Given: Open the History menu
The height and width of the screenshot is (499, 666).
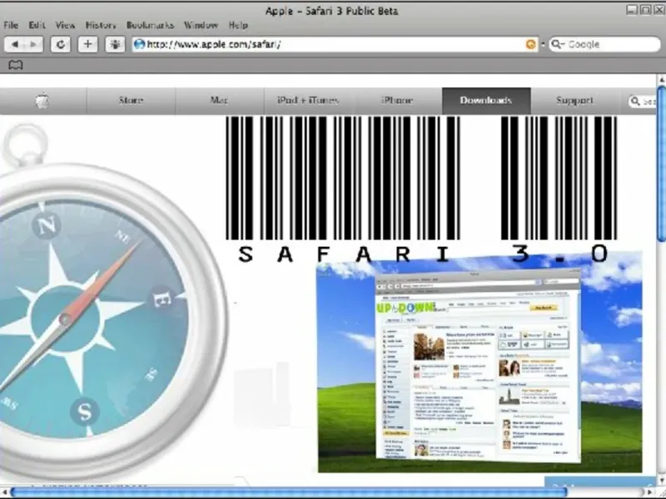Looking at the screenshot, I should click(101, 25).
